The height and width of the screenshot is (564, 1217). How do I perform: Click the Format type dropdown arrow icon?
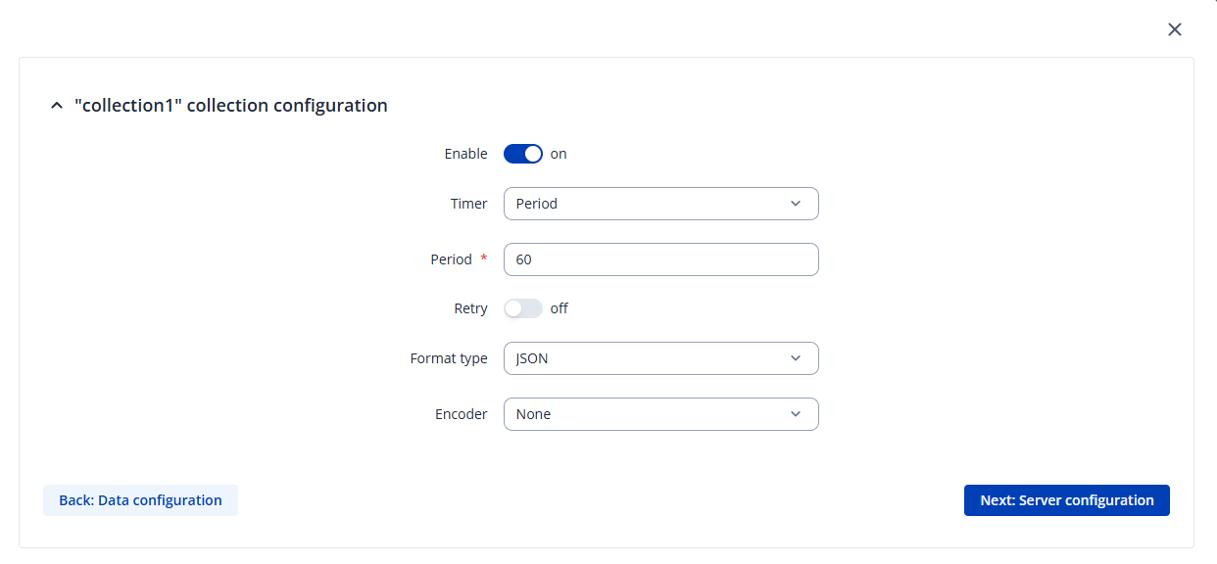pyautogui.click(x=795, y=358)
